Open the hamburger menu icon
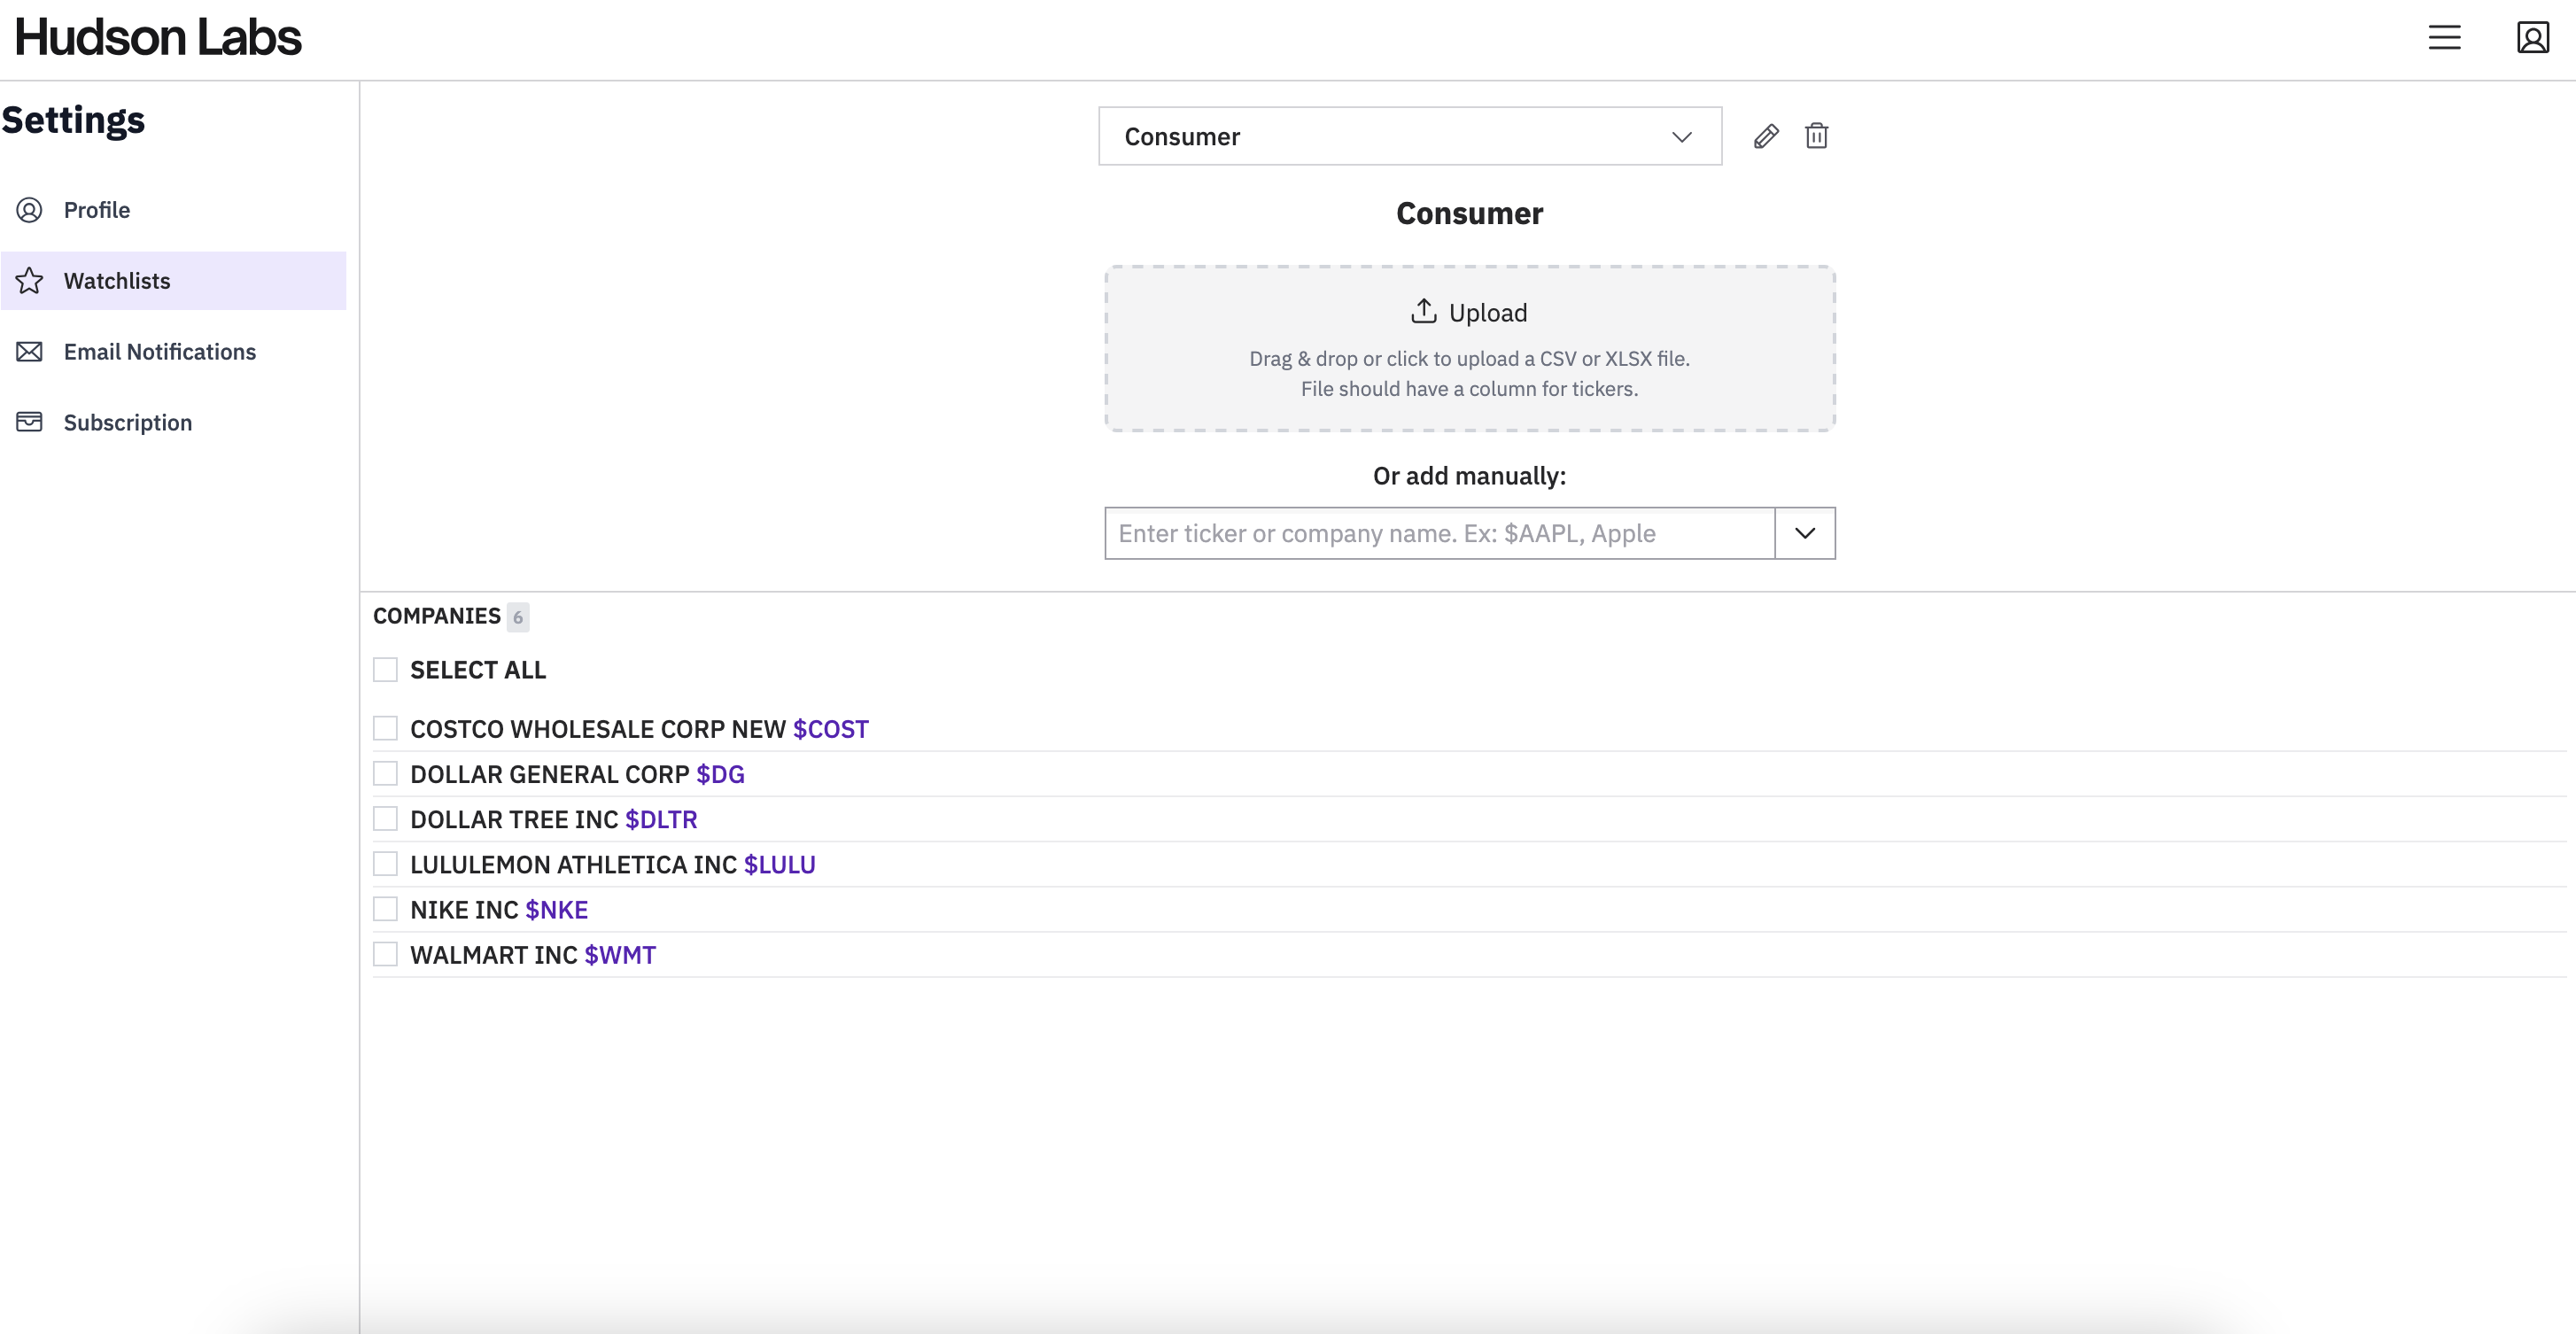2576x1334 pixels. click(x=2444, y=38)
